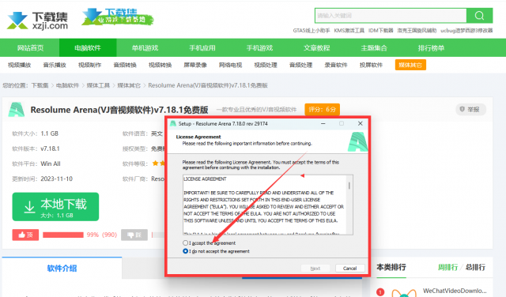The height and width of the screenshot is (297, 506).
Task: Click the 2023-11-10 update date text
Action: (x=56, y=179)
